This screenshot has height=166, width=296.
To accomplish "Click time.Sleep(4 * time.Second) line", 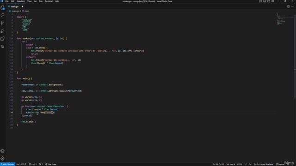I will point(42,109).
